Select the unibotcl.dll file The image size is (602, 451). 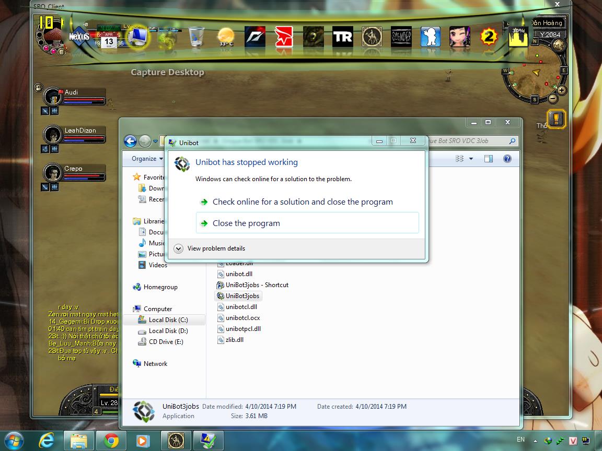pos(237,307)
